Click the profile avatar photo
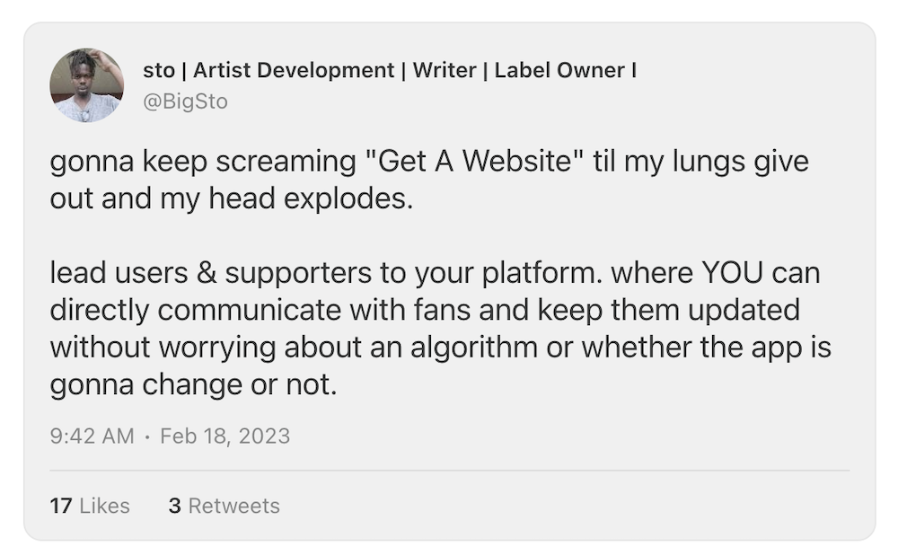The height and width of the screenshot is (555, 898). coord(86,85)
